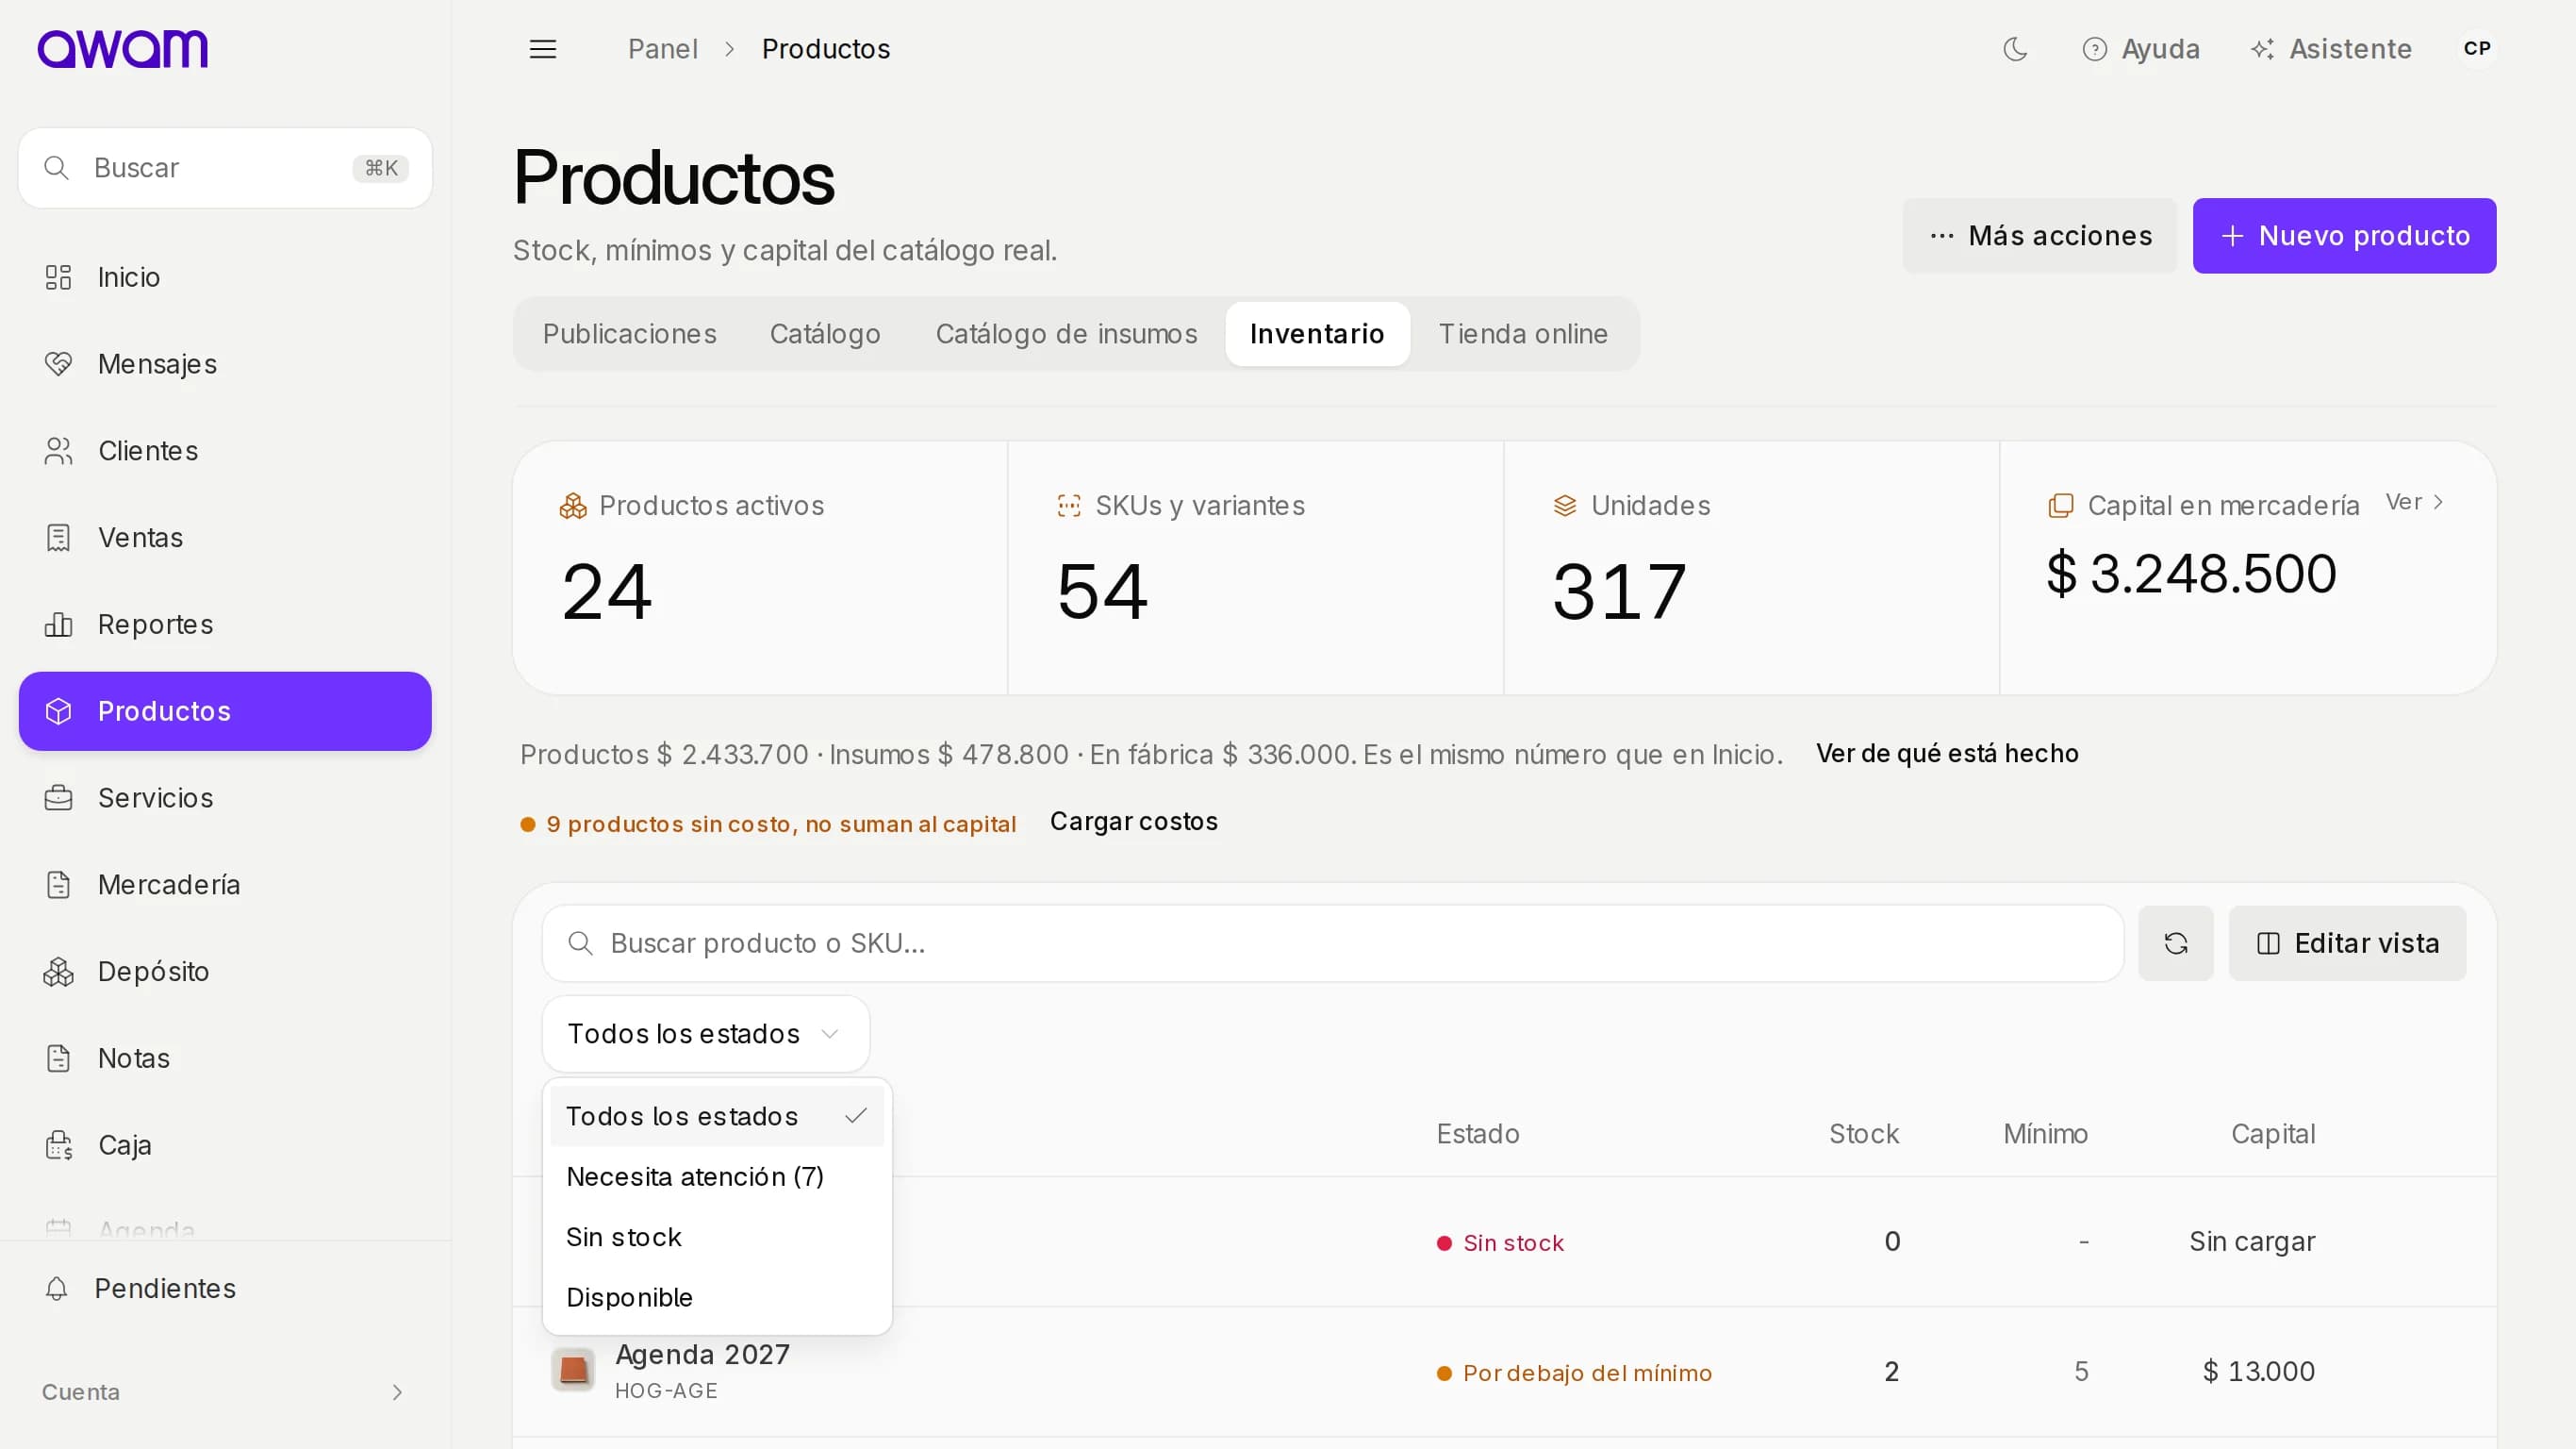Switch to Catálogo de insumos tab

tap(1066, 334)
